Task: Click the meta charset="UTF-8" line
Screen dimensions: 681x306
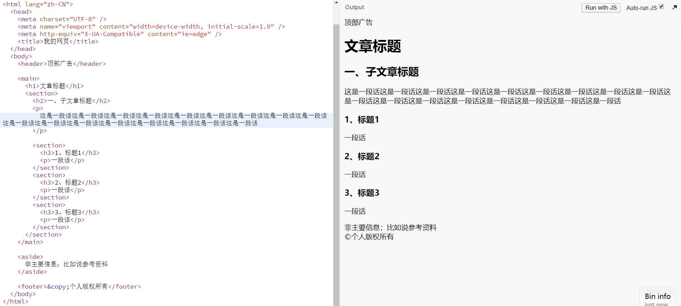Action: (x=62, y=19)
